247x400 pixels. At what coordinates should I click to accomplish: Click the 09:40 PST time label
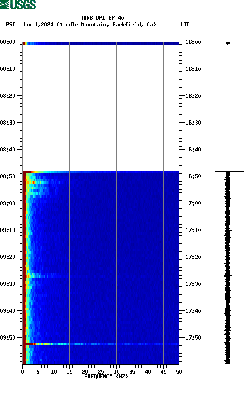pos(8,311)
